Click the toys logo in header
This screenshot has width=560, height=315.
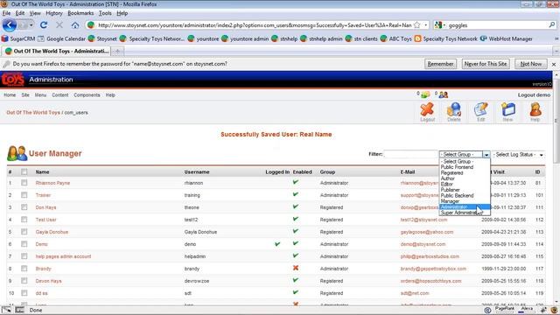12,80
